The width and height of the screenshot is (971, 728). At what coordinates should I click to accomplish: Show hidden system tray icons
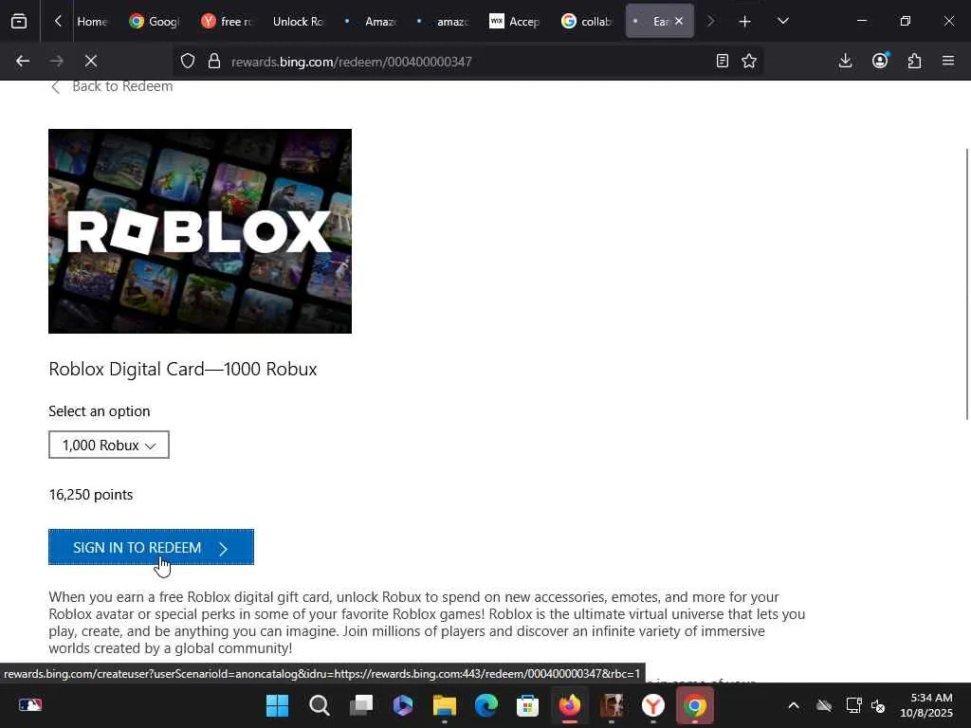[x=794, y=705]
